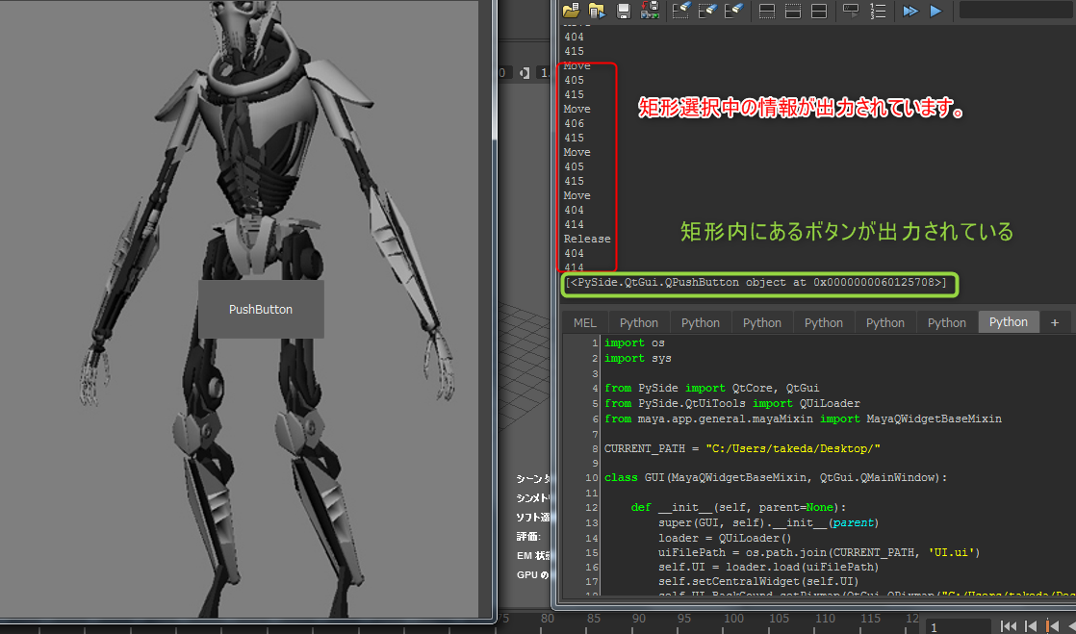Select the highlighted active Python tab

[x=1009, y=321]
